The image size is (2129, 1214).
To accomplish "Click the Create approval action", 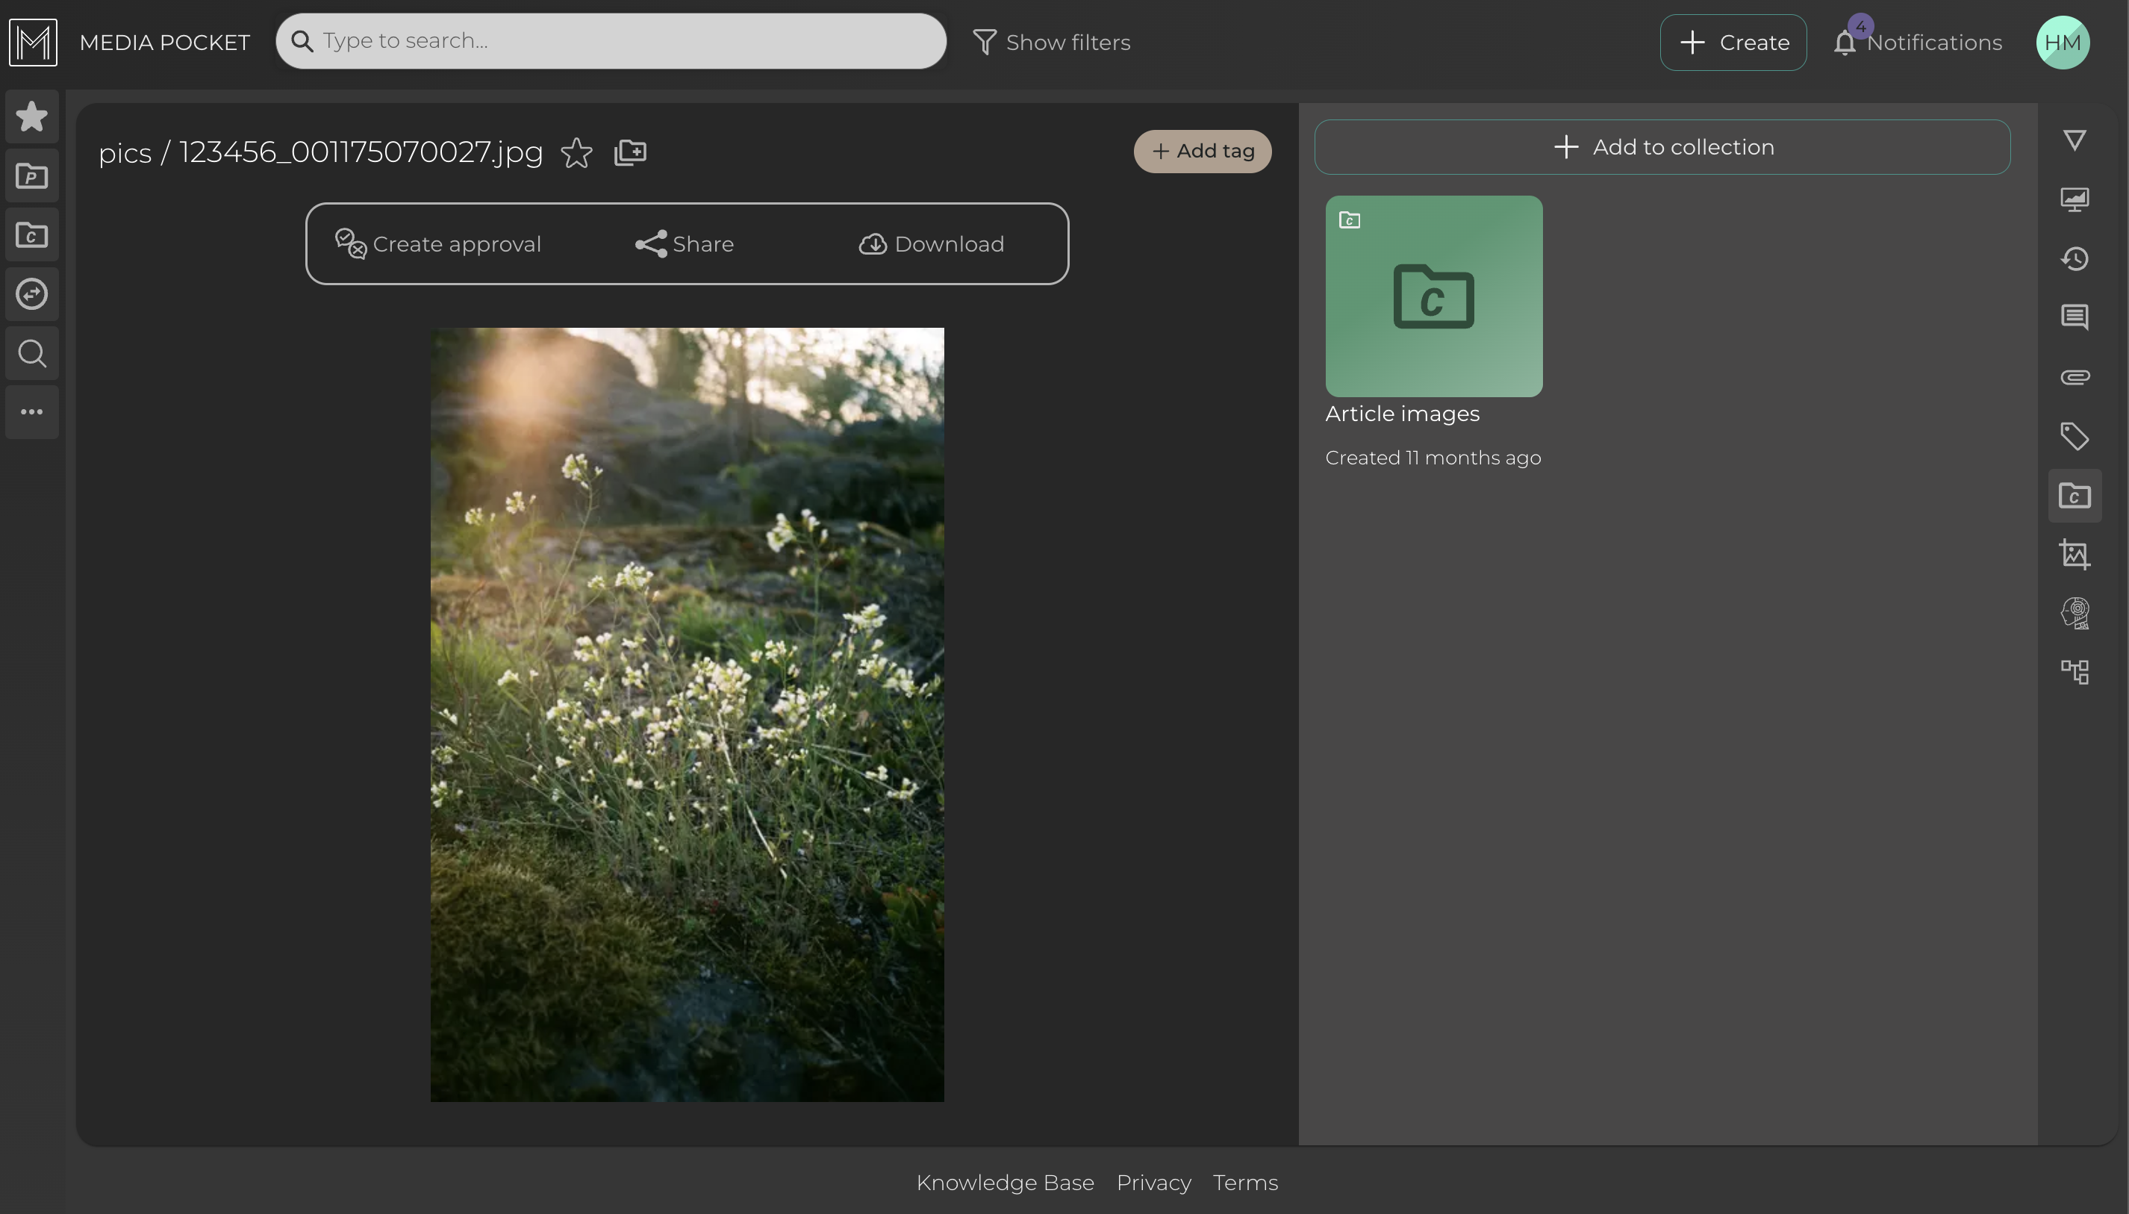I will (438, 244).
